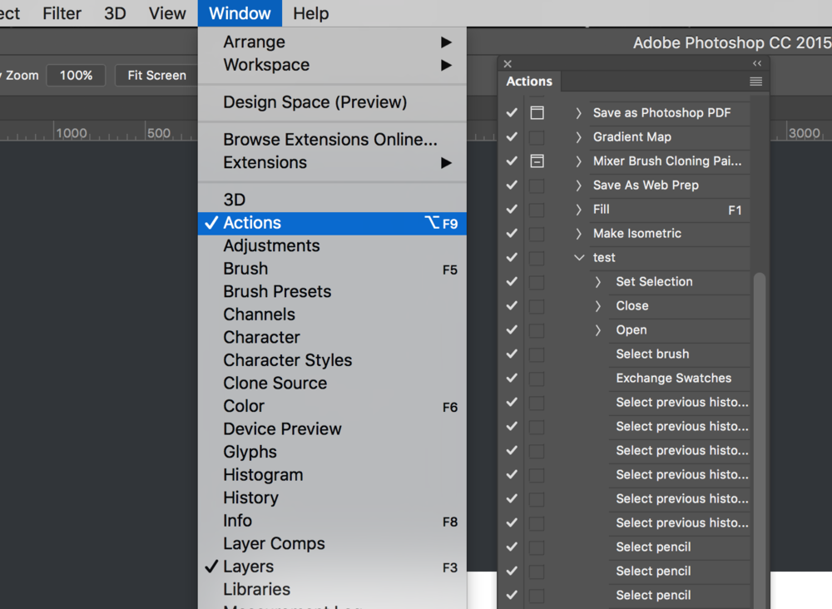Toggle dialog box next to Exchange Swatches
This screenshot has height=609, width=832.
coord(537,379)
